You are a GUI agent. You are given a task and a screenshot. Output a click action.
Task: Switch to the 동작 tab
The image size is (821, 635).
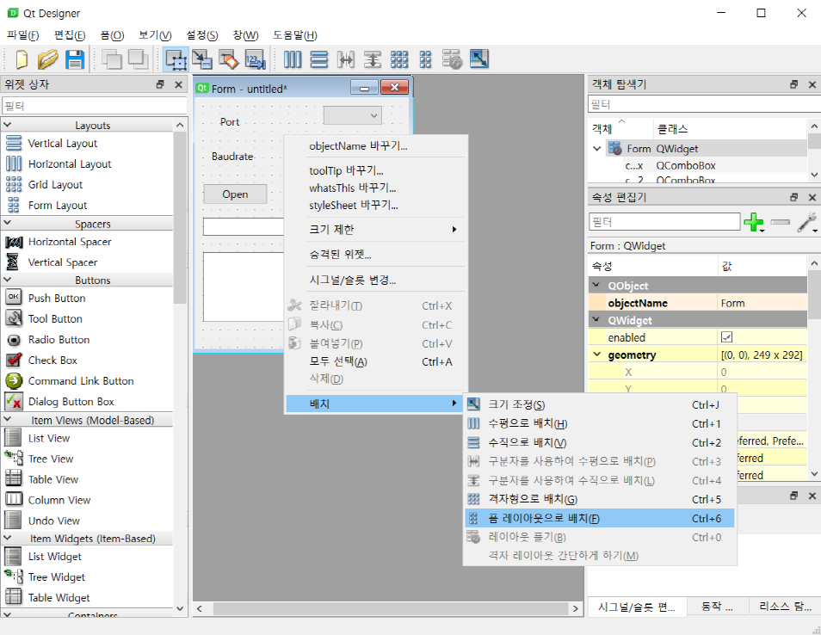pyautogui.click(x=717, y=607)
